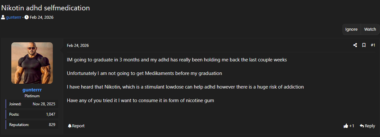Image resolution: width=380 pixels, height=137 pixels.
Task: Click the clock icon near thread date
Action: (x=27, y=17)
